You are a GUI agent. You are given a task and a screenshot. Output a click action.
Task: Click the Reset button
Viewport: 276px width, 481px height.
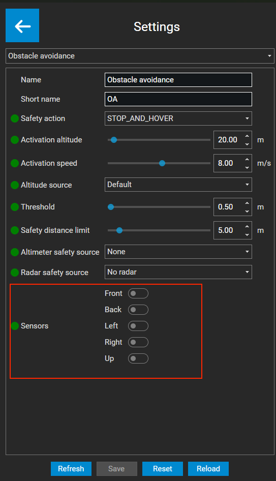coord(163,469)
